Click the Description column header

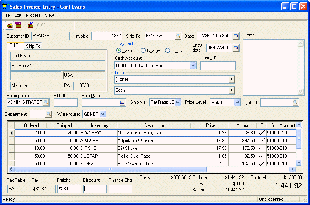(154, 125)
